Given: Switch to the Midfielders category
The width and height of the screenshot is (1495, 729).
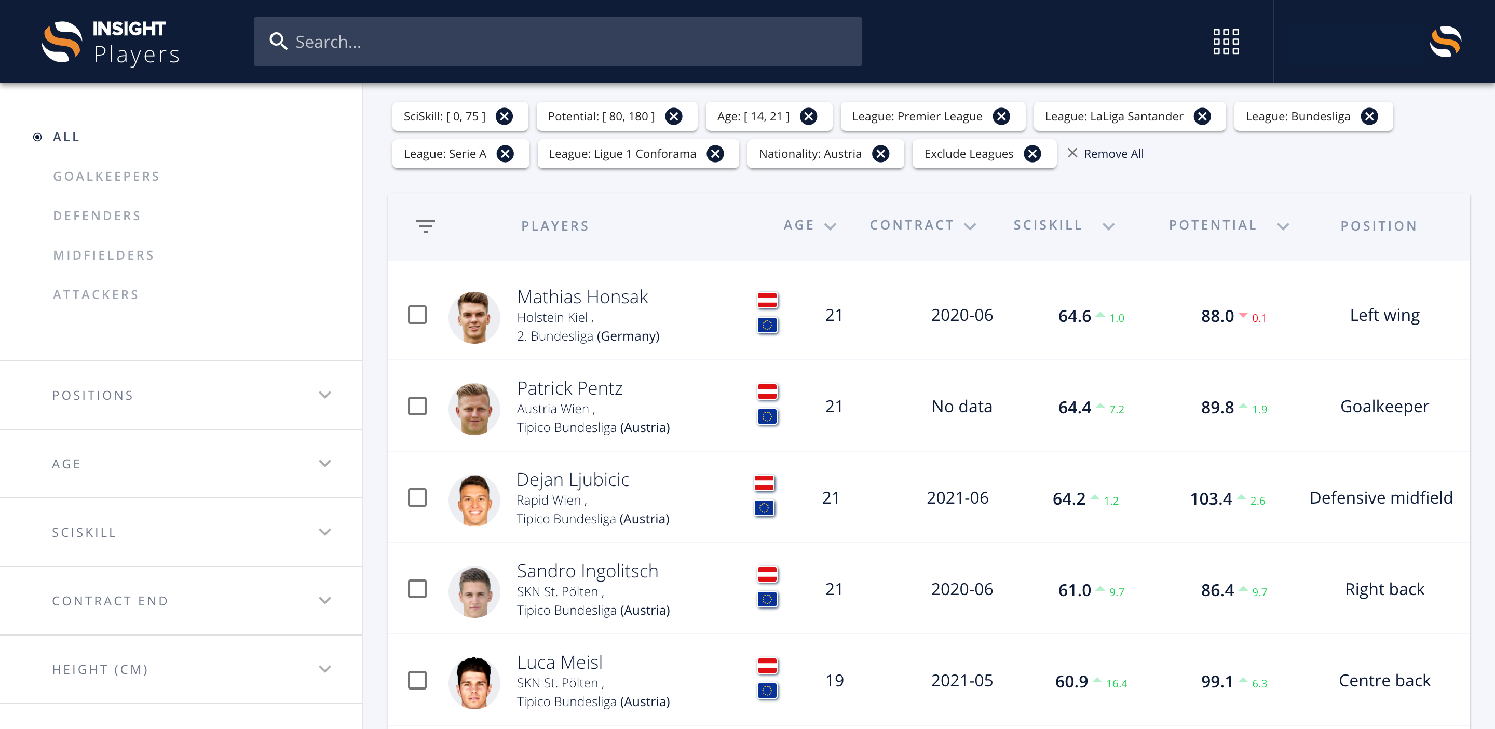Looking at the screenshot, I should tap(103, 255).
